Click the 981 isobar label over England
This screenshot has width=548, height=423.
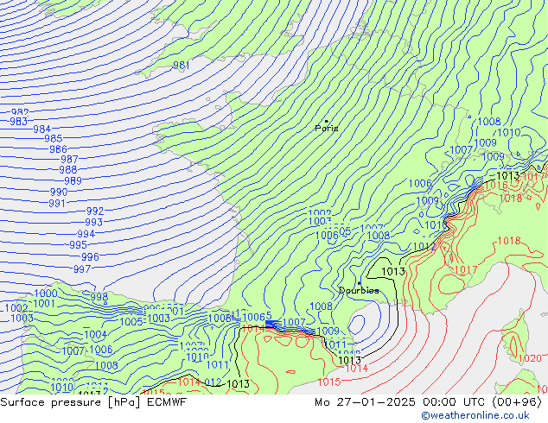(x=182, y=66)
